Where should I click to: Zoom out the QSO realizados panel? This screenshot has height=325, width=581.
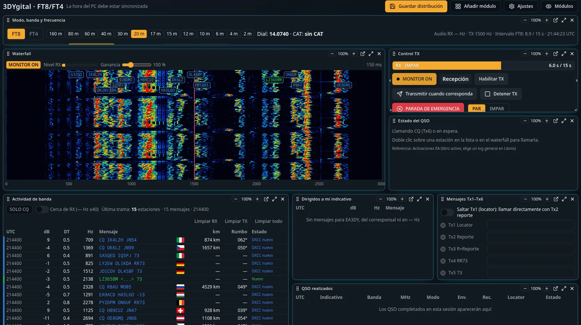[x=525, y=288]
